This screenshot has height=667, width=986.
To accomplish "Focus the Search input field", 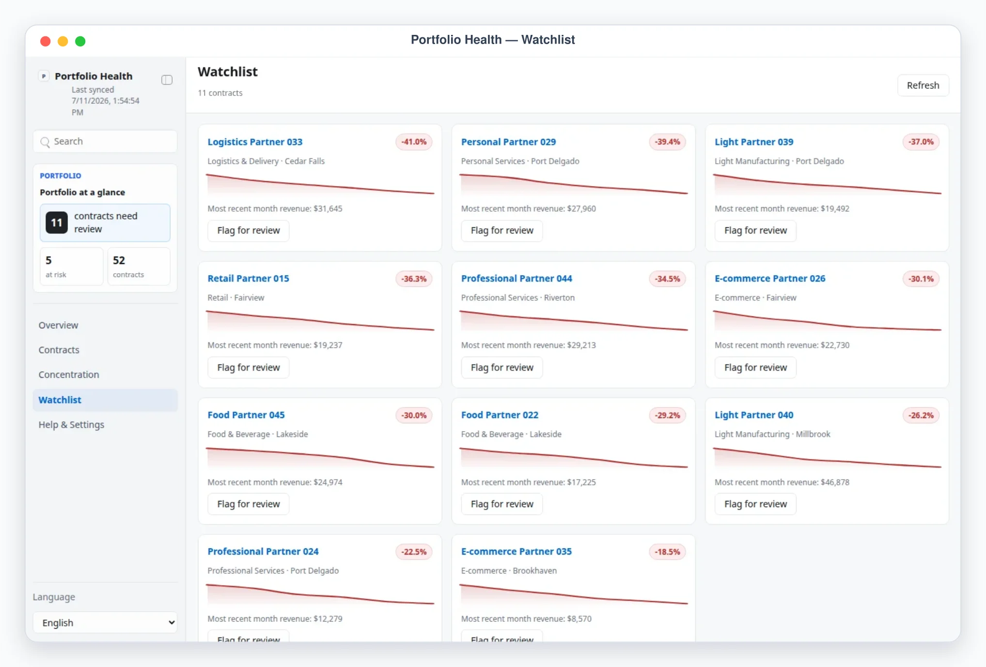I will pyautogui.click(x=105, y=141).
